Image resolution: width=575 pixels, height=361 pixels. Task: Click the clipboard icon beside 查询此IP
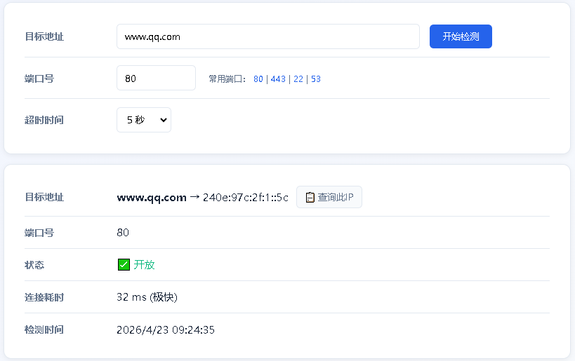pyautogui.click(x=310, y=198)
